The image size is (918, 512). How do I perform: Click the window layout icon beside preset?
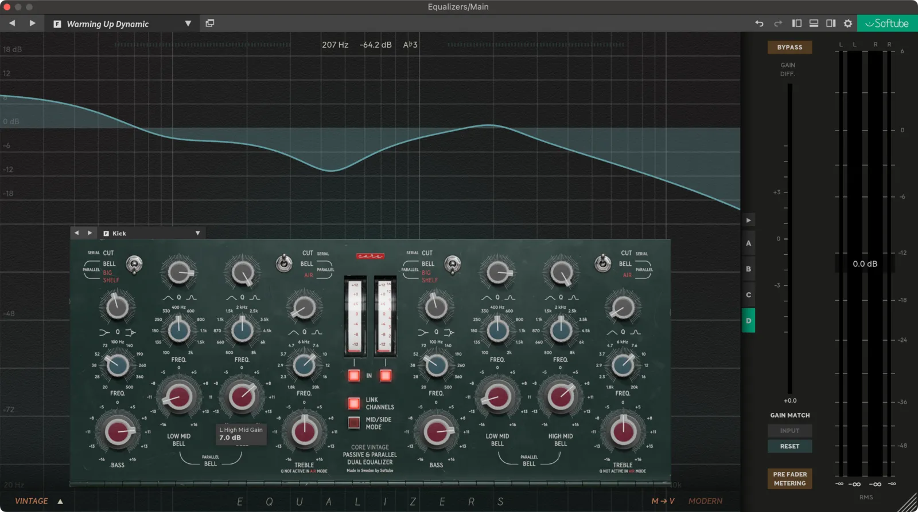tap(210, 23)
